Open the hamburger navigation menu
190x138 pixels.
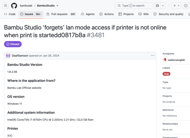pyautogui.click(x=6, y=6)
